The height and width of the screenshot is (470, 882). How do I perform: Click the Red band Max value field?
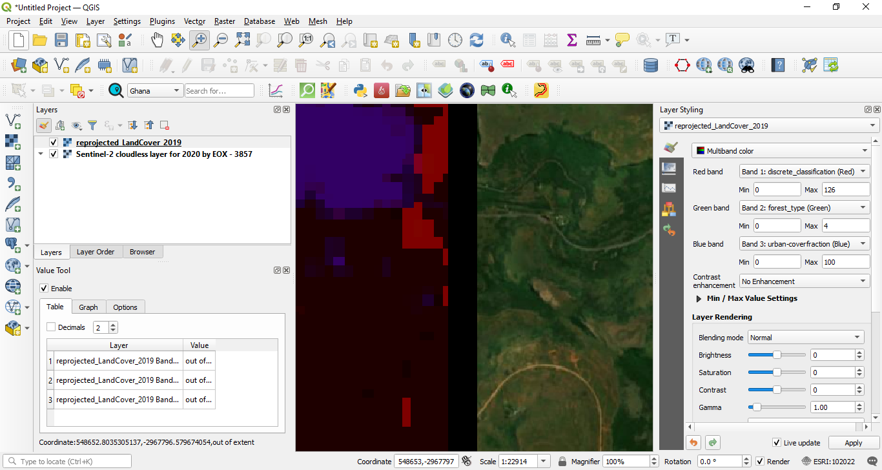click(x=846, y=190)
